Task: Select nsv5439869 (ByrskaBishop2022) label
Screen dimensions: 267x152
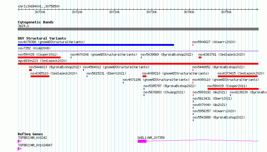Action: (167, 54)
